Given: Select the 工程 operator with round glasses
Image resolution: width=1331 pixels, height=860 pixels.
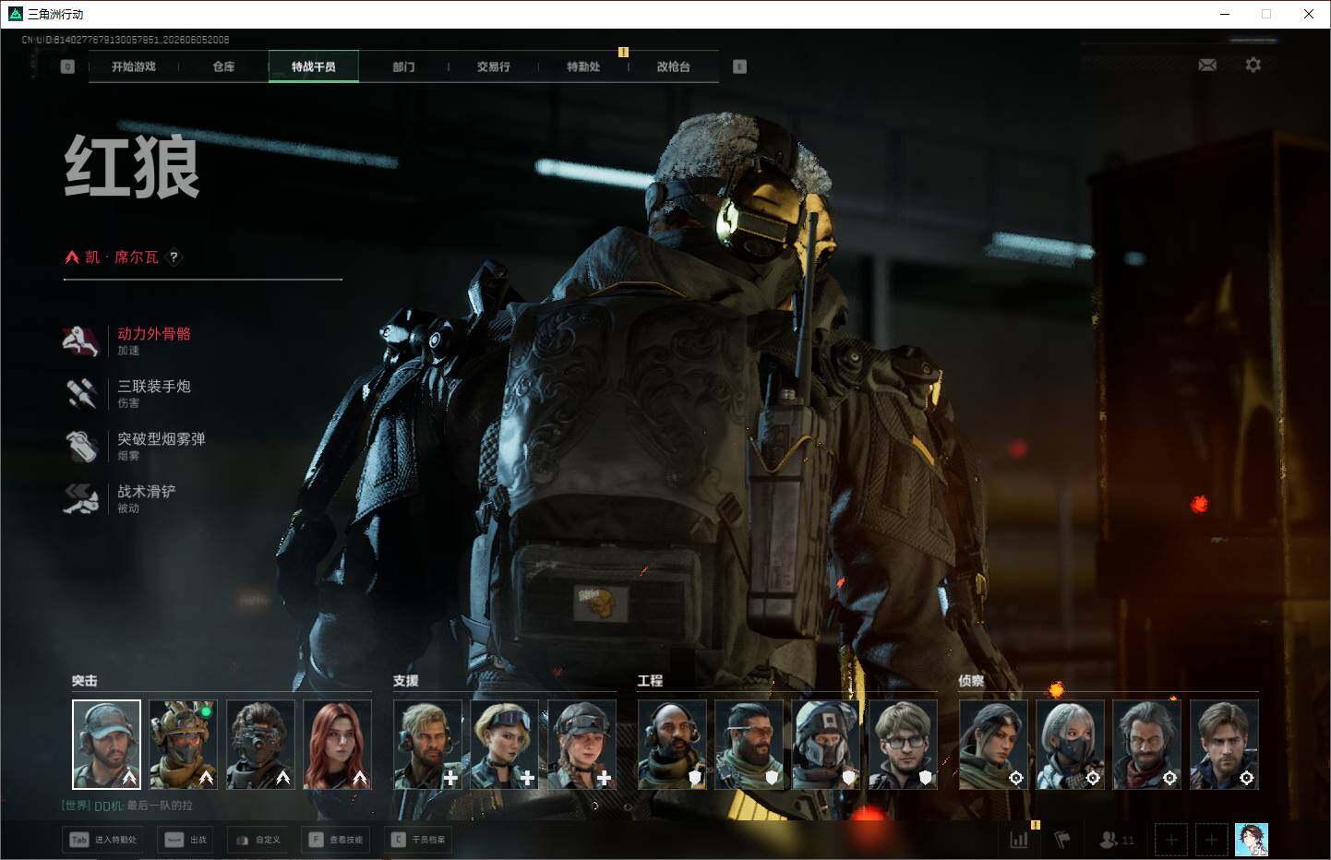Looking at the screenshot, I should click(903, 745).
